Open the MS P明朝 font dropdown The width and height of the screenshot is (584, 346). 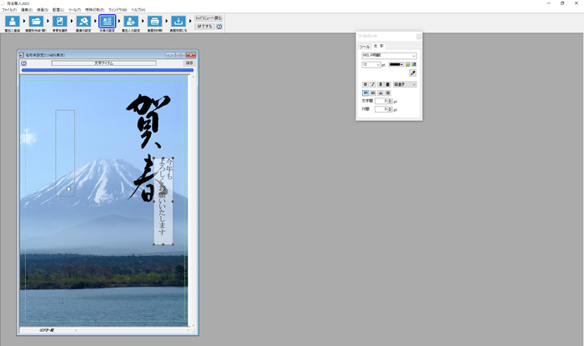coord(388,55)
